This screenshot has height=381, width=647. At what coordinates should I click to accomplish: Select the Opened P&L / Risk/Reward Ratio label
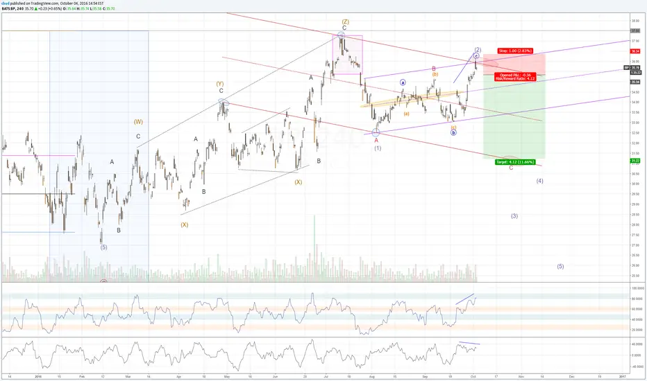(515, 77)
